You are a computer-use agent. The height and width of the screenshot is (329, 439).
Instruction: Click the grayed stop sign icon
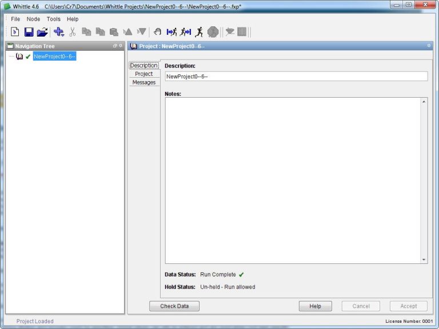coord(213,32)
